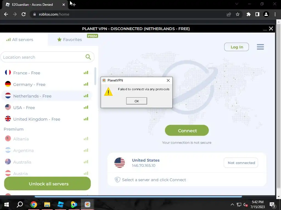Open the Chrome tab search chevron
281x210 pixels.
(x=237, y=4)
